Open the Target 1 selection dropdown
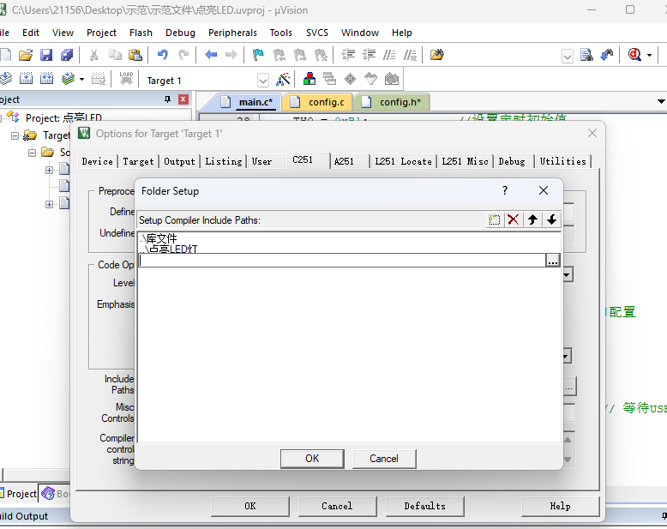This screenshot has width=667, height=529. (262, 81)
